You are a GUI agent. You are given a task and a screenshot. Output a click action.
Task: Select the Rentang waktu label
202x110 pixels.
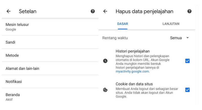pyautogui.click(x=115, y=38)
